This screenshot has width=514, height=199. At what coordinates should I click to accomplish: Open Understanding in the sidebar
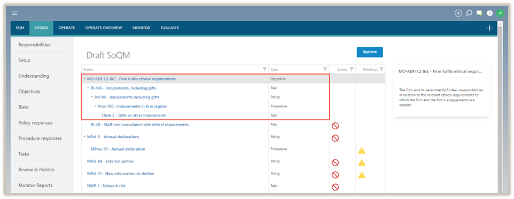(x=34, y=76)
